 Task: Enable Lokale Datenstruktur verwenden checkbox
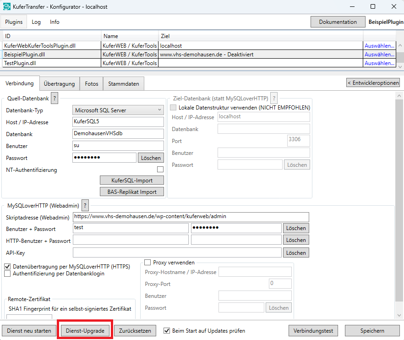pyautogui.click(x=173, y=108)
